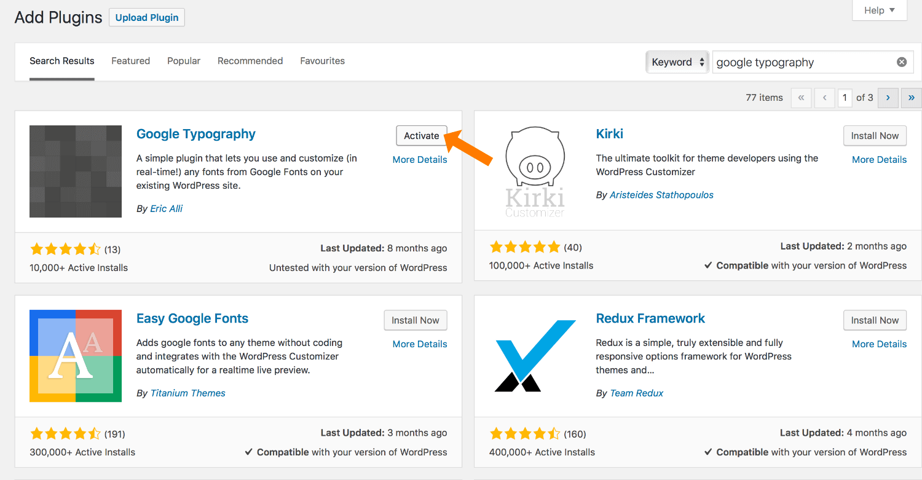Viewport: 922px width, 480px height.
Task: Open Easy Google Fonts title link
Action: 192,318
